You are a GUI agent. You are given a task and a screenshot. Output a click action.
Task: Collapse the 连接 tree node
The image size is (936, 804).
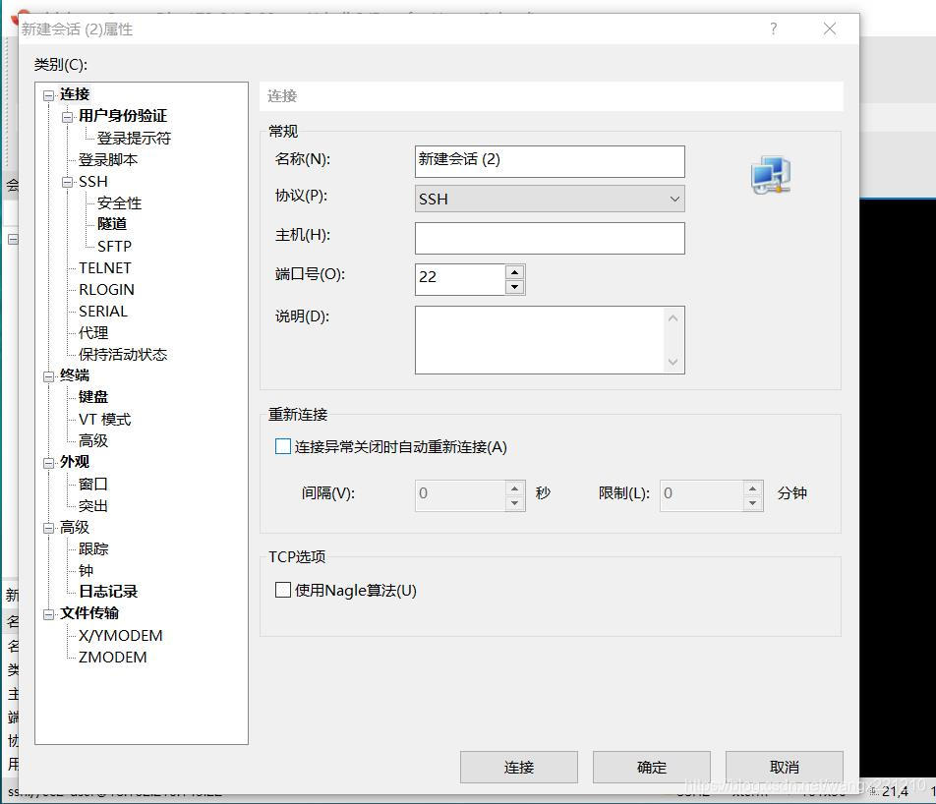point(48,95)
